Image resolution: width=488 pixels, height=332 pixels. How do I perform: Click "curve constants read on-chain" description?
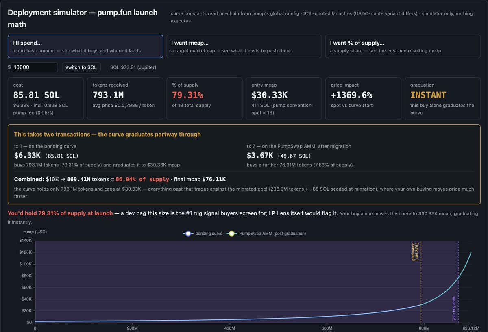322,17
